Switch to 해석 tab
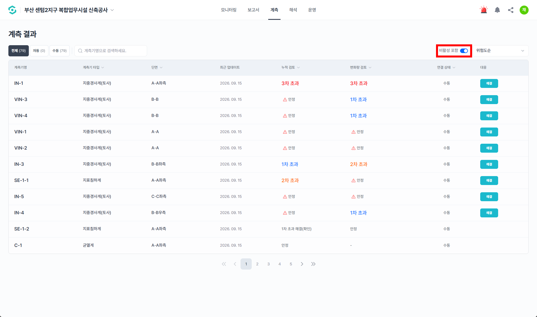Image resolution: width=537 pixels, height=317 pixels. [293, 10]
